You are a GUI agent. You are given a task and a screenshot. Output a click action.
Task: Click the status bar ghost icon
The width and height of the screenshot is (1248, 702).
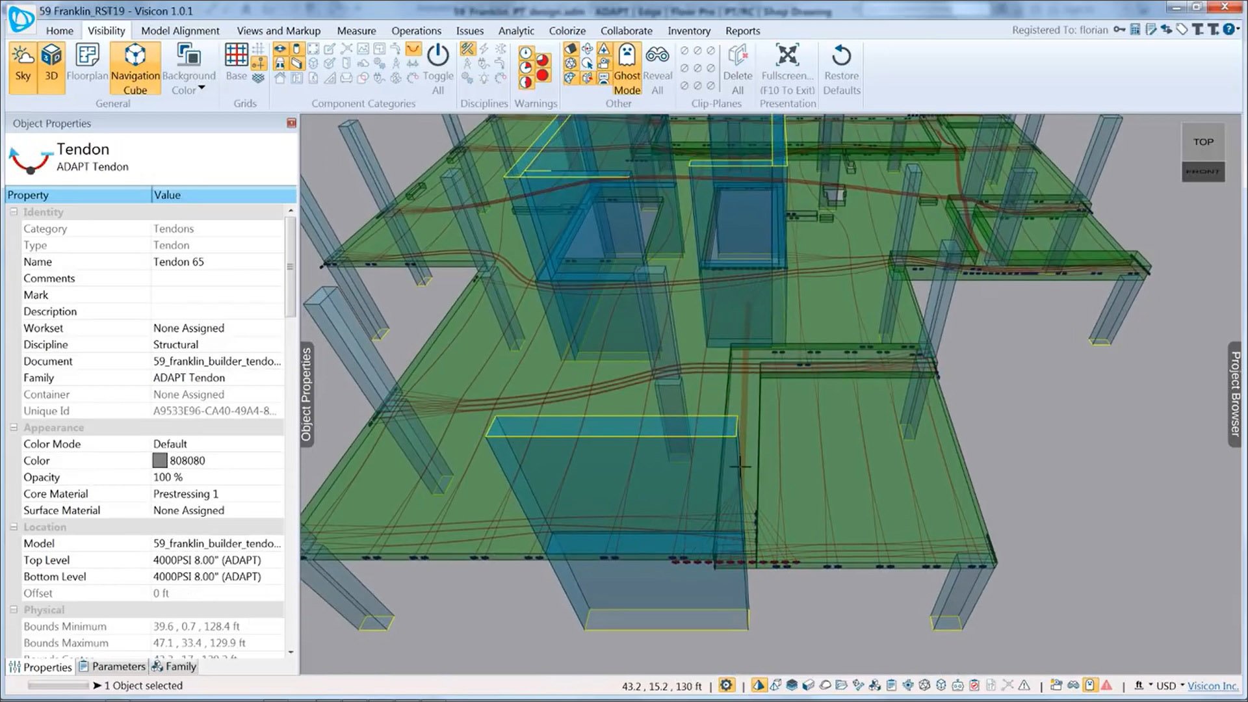click(x=1089, y=685)
